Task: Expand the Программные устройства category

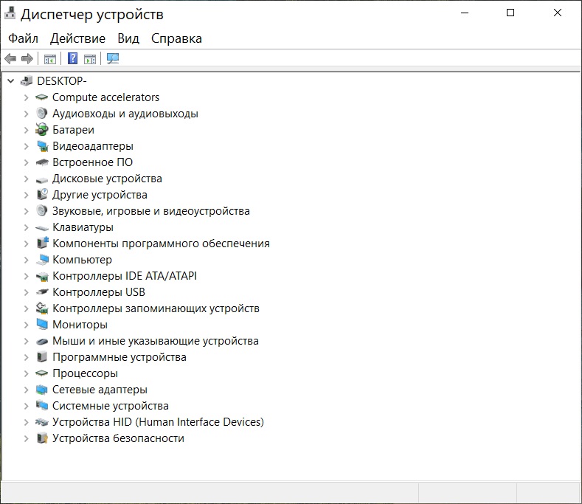Action: point(26,357)
